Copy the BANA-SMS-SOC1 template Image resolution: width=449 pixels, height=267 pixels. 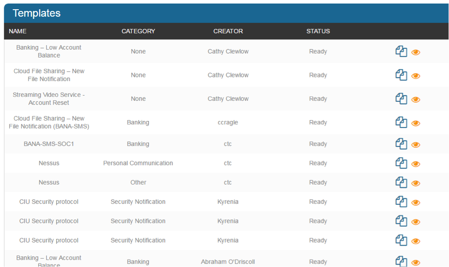(x=401, y=144)
